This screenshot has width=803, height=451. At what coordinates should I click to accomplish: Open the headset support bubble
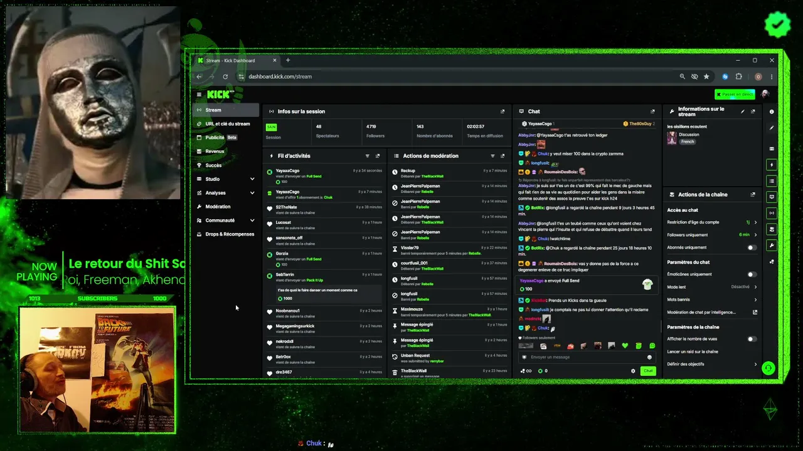[768, 368]
